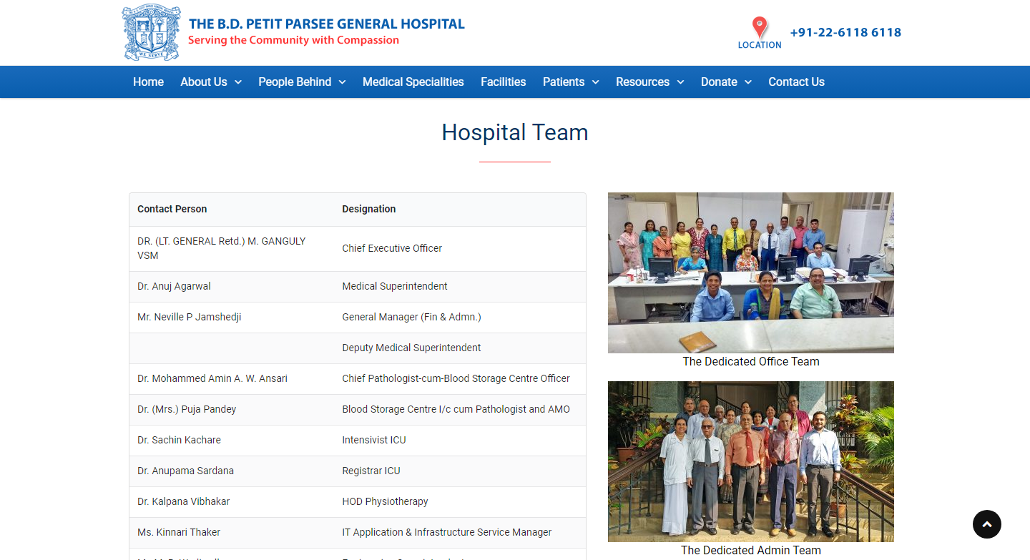Select the Deputy Medical Superintendent cell

pos(460,348)
